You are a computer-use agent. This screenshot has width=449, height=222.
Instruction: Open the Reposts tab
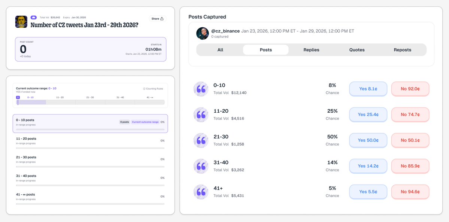[x=403, y=50]
